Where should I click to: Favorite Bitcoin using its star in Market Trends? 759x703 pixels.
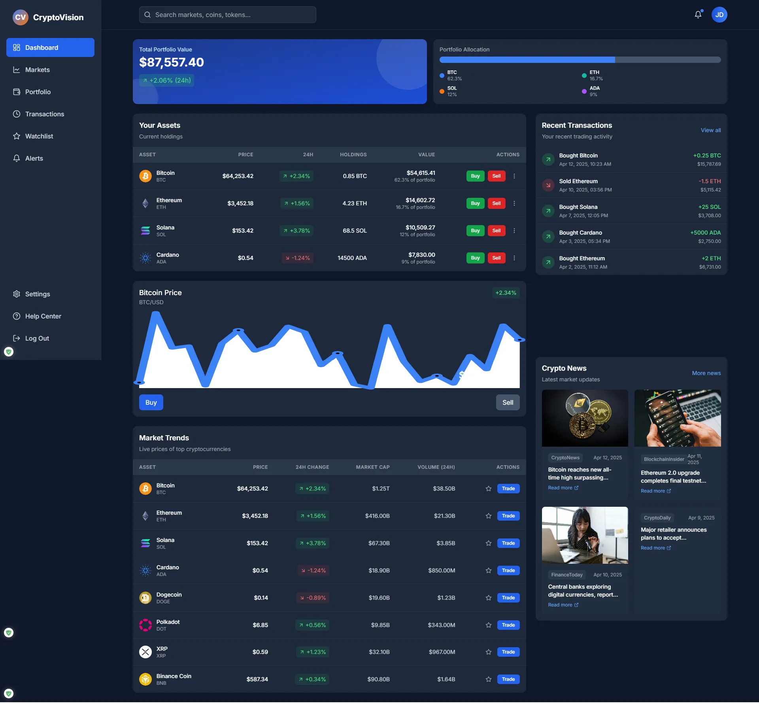(488, 489)
